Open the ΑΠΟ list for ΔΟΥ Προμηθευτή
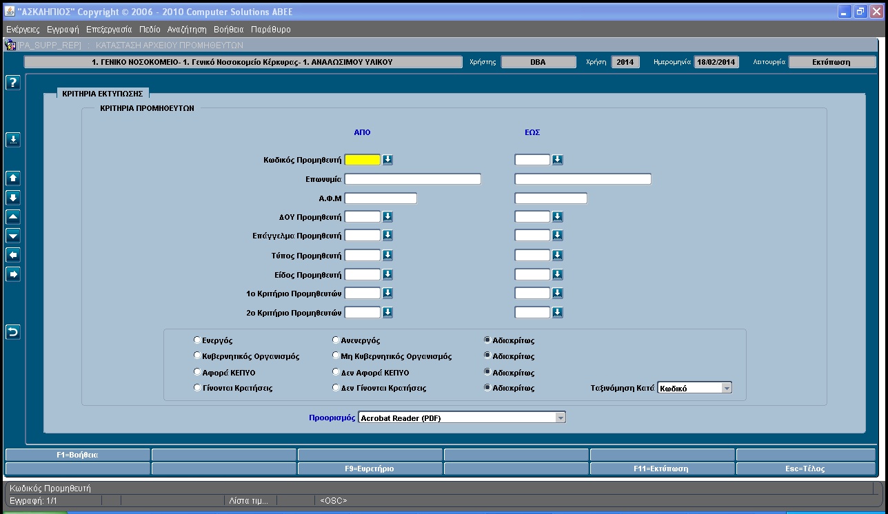The width and height of the screenshot is (888, 514). [387, 217]
